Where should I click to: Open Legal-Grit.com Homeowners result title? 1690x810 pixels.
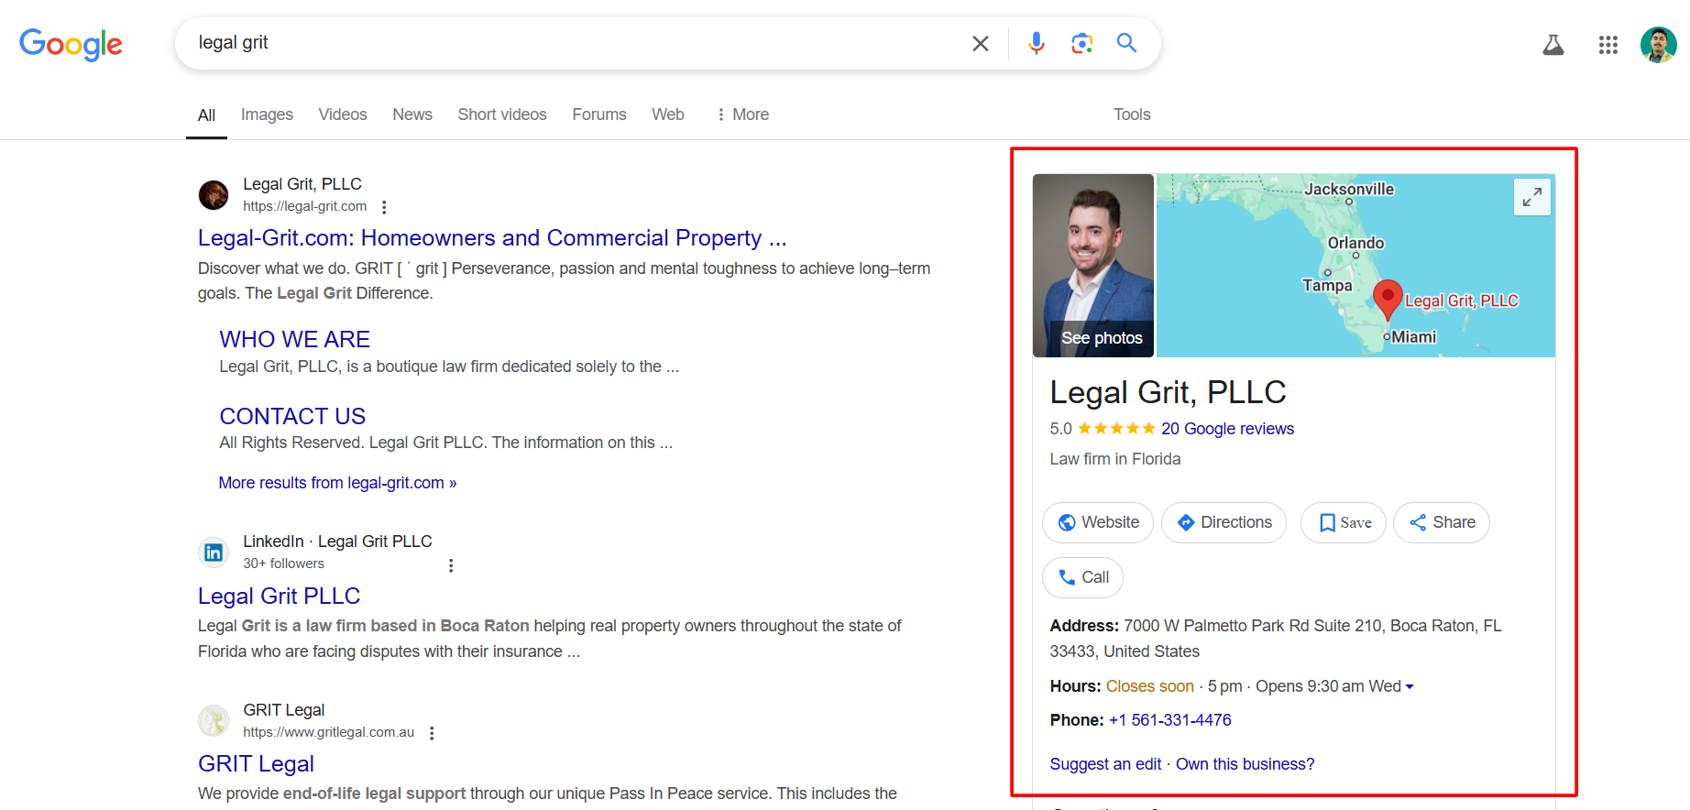tap(492, 238)
